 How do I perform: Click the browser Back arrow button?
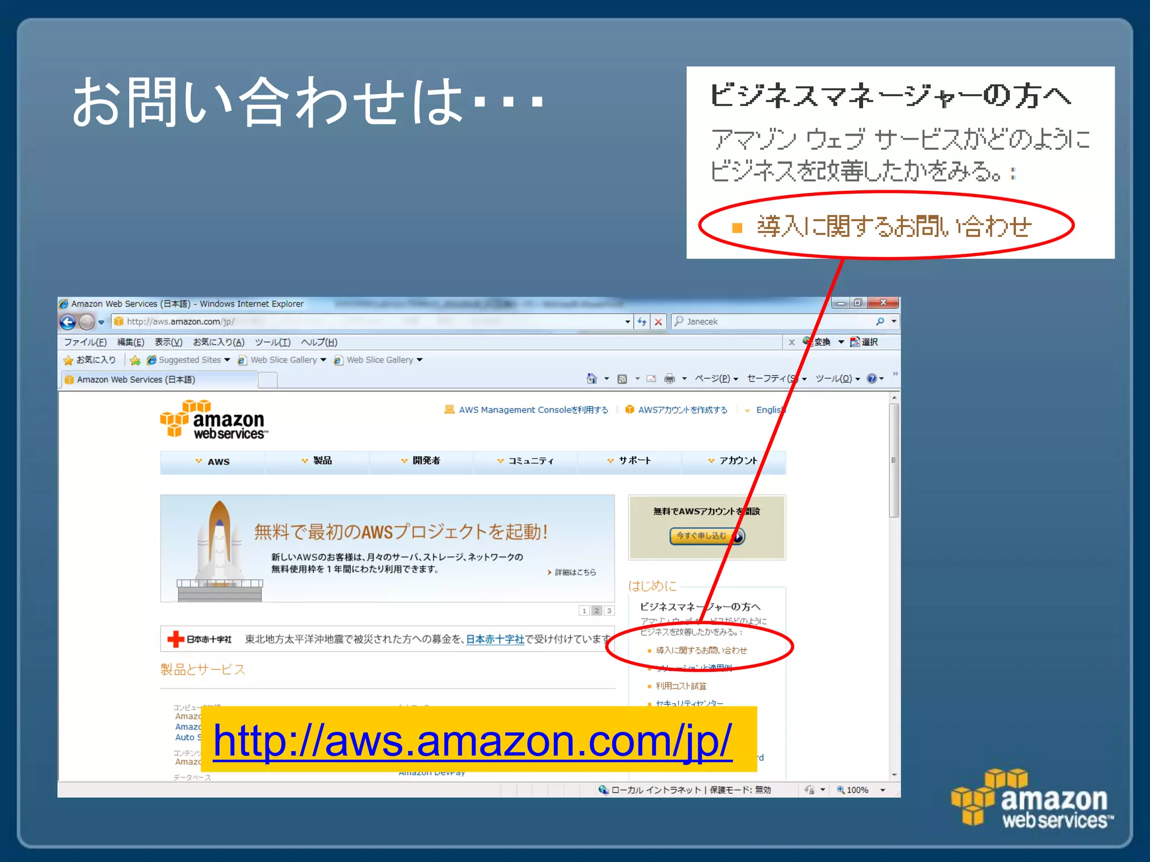67,322
